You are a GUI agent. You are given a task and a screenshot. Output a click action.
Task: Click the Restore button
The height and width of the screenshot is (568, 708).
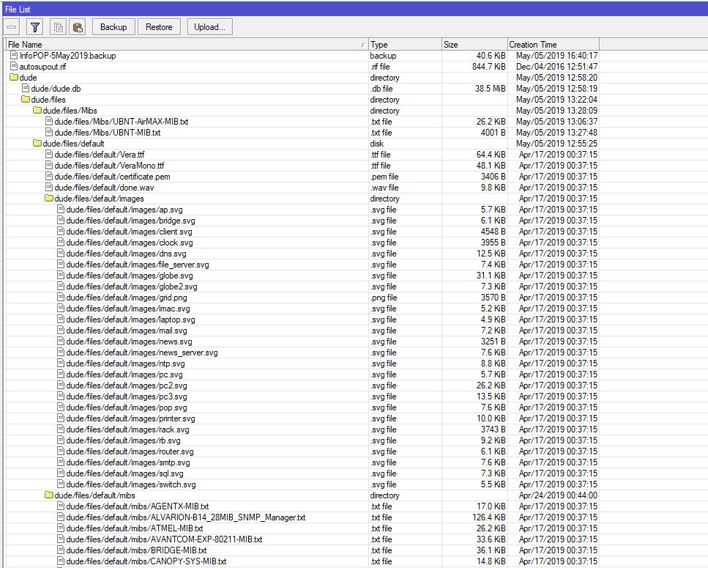pyautogui.click(x=159, y=26)
